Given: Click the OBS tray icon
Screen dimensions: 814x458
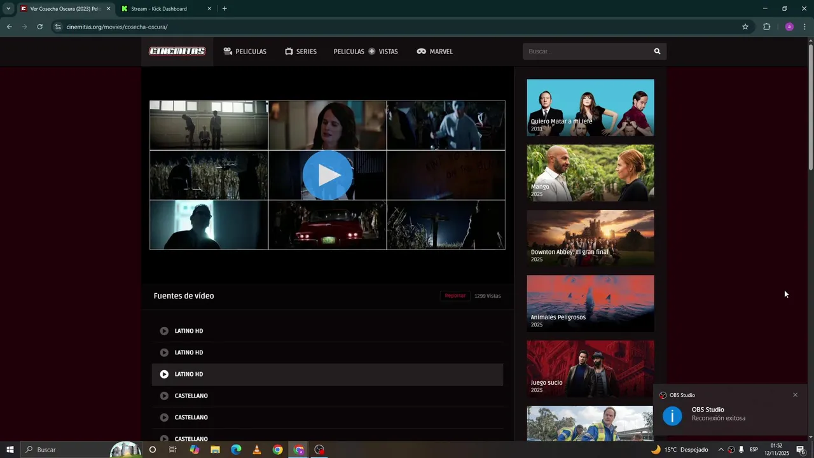Looking at the screenshot, I should [731, 450].
